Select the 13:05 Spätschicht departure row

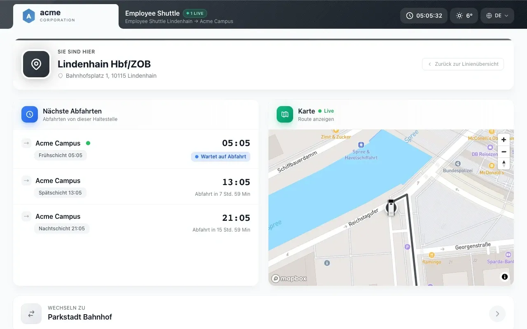[x=136, y=186]
